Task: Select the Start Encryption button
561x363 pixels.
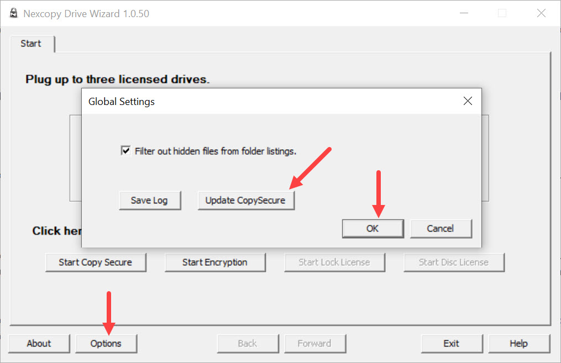Action: tap(214, 262)
